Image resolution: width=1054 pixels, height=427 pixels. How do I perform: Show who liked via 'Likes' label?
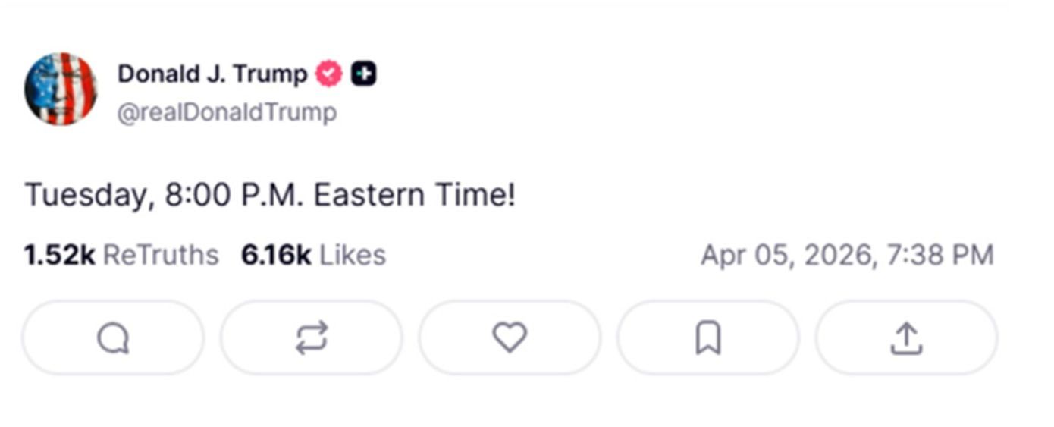[353, 255]
